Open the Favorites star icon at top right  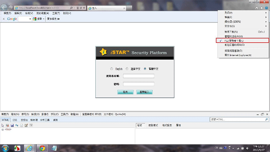coord(262,8)
